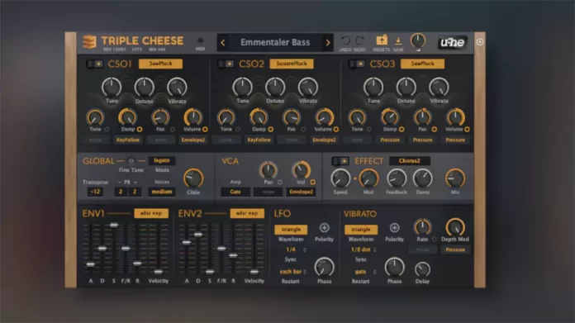Click the Vibrato Depth Mod knob
Screen dimensions: 575x323
455,227
